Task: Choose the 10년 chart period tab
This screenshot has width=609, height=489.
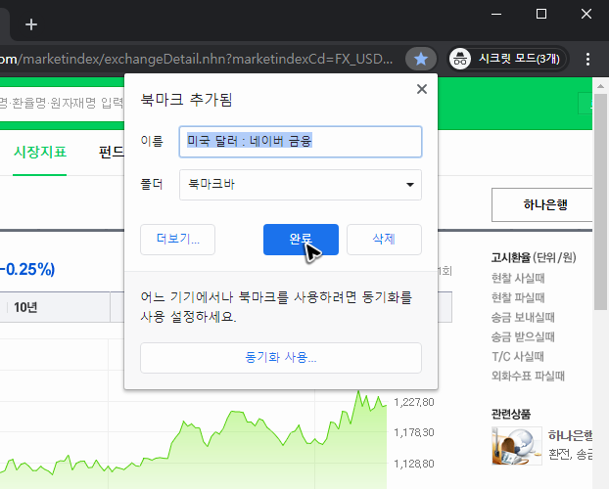Action: [x=25, y=307]
